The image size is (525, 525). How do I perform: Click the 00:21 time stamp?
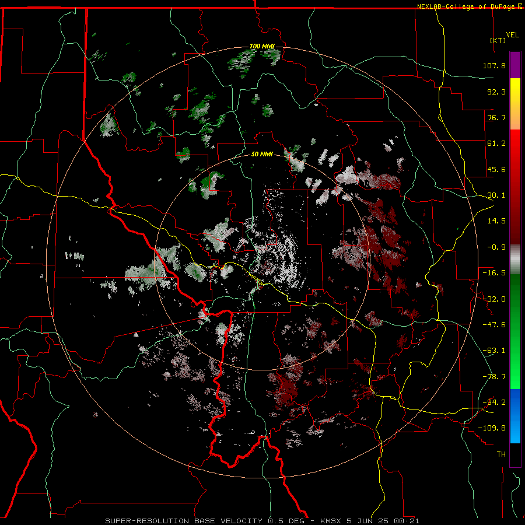tap(407, 521)
